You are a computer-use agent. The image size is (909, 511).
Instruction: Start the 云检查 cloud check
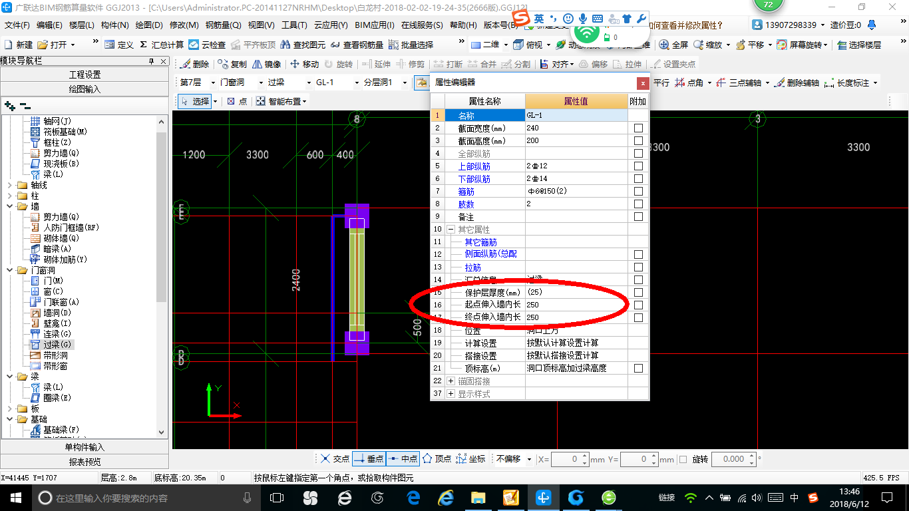pos(207,45)
